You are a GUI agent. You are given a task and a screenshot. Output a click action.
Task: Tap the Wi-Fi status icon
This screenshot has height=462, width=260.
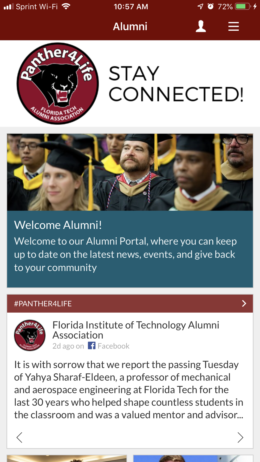pyautogui.click(x=66, y=6)
